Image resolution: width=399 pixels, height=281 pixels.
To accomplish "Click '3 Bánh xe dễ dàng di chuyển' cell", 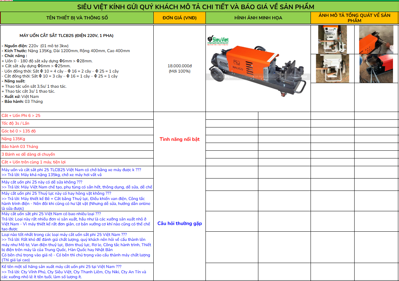I will click(x=77, y=155).
